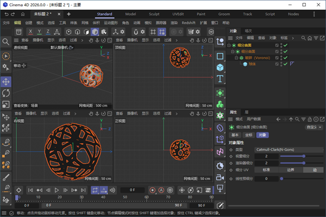Select the Move tool in left toolbar
Screen dimensions: 326x217
(6, 82)
